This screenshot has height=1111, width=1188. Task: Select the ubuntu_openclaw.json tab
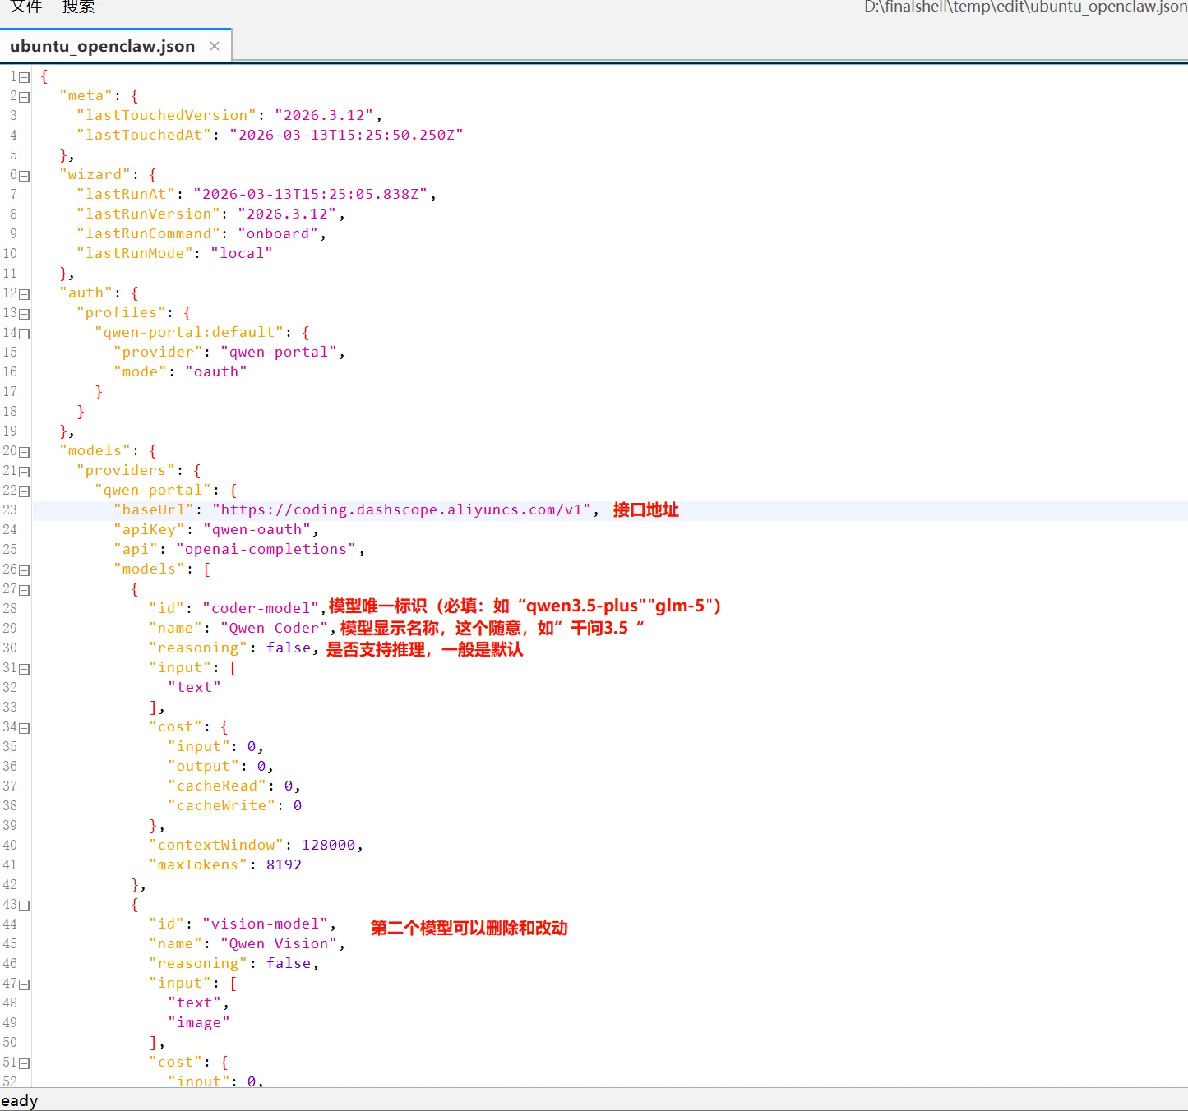click(x=102, y=46)
